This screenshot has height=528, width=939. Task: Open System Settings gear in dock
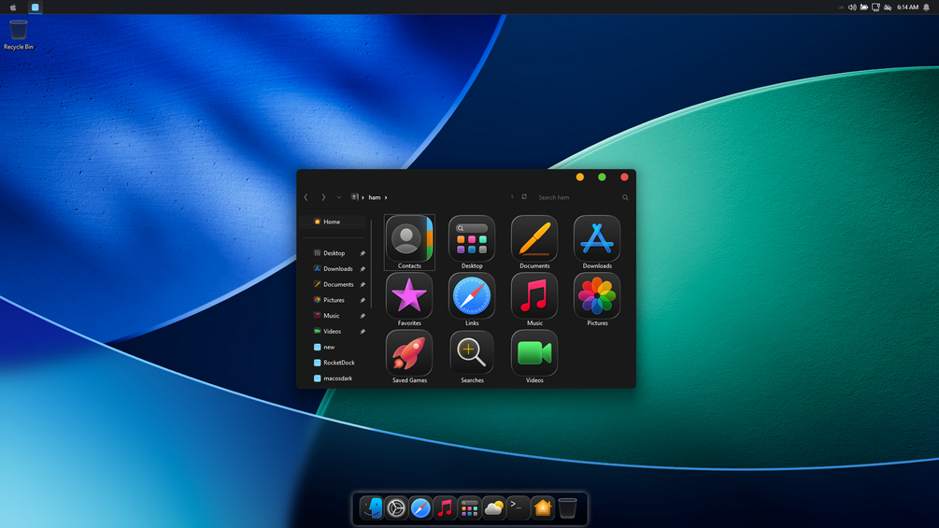point(396,508)
